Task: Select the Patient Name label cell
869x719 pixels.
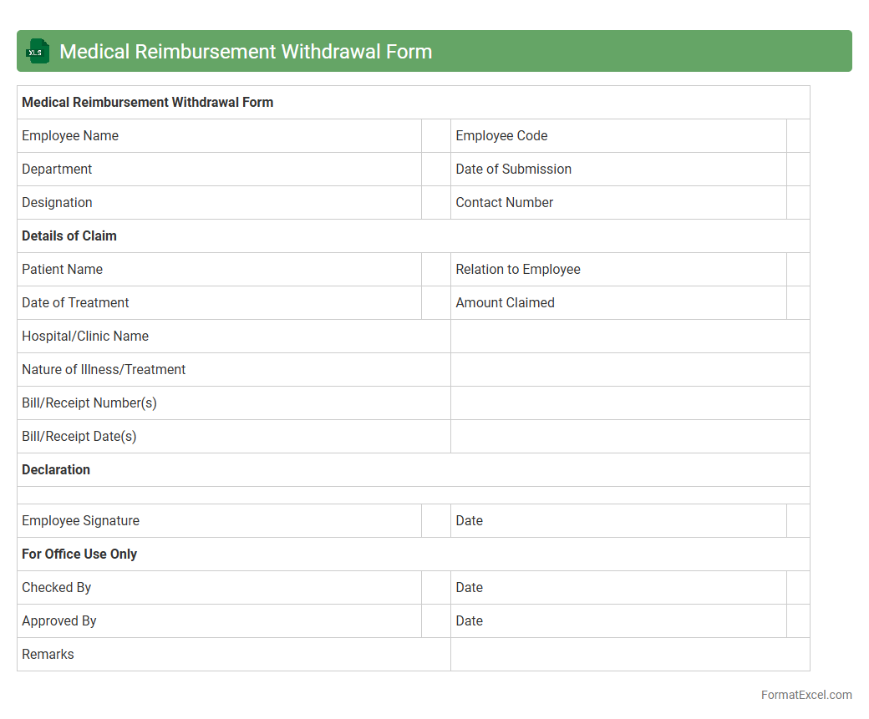Action: pyautogui.click(x=219, y=270)
